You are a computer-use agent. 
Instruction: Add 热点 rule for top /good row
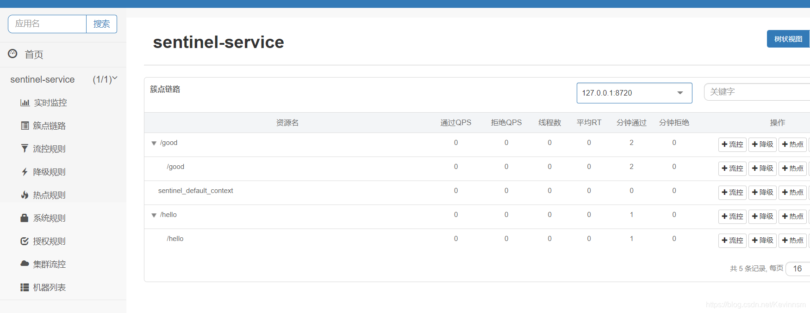tap(792, 144)
